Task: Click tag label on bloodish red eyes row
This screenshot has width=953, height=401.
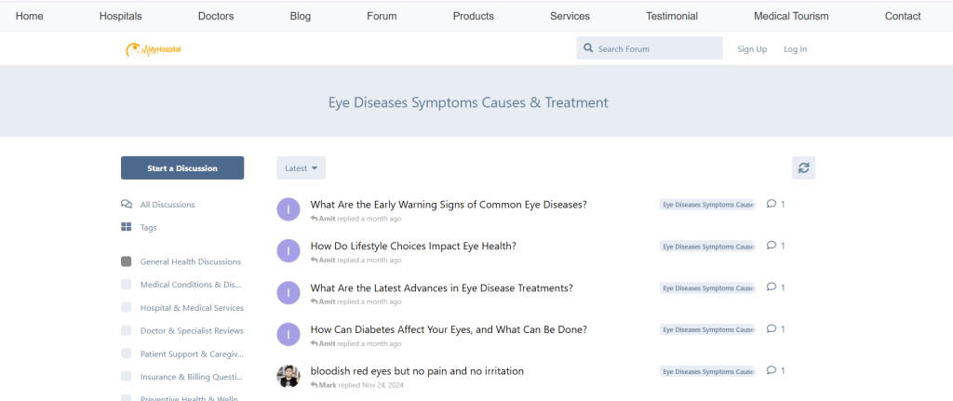Action: 708,370
